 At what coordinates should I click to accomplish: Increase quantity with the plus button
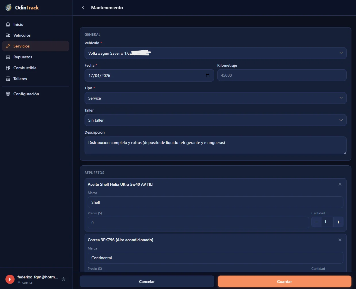(338, 222)
